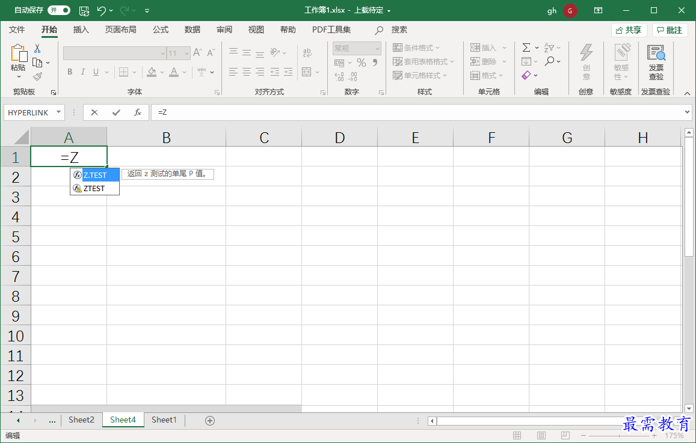The width and height of the screenshot is (696, 443).
Task: Open the number format dropdown
Action: [x=377, y=48]
